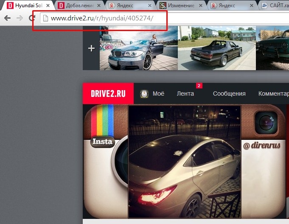
Task: Click the plus button beside car photos
Action: [x=91, y=48]
